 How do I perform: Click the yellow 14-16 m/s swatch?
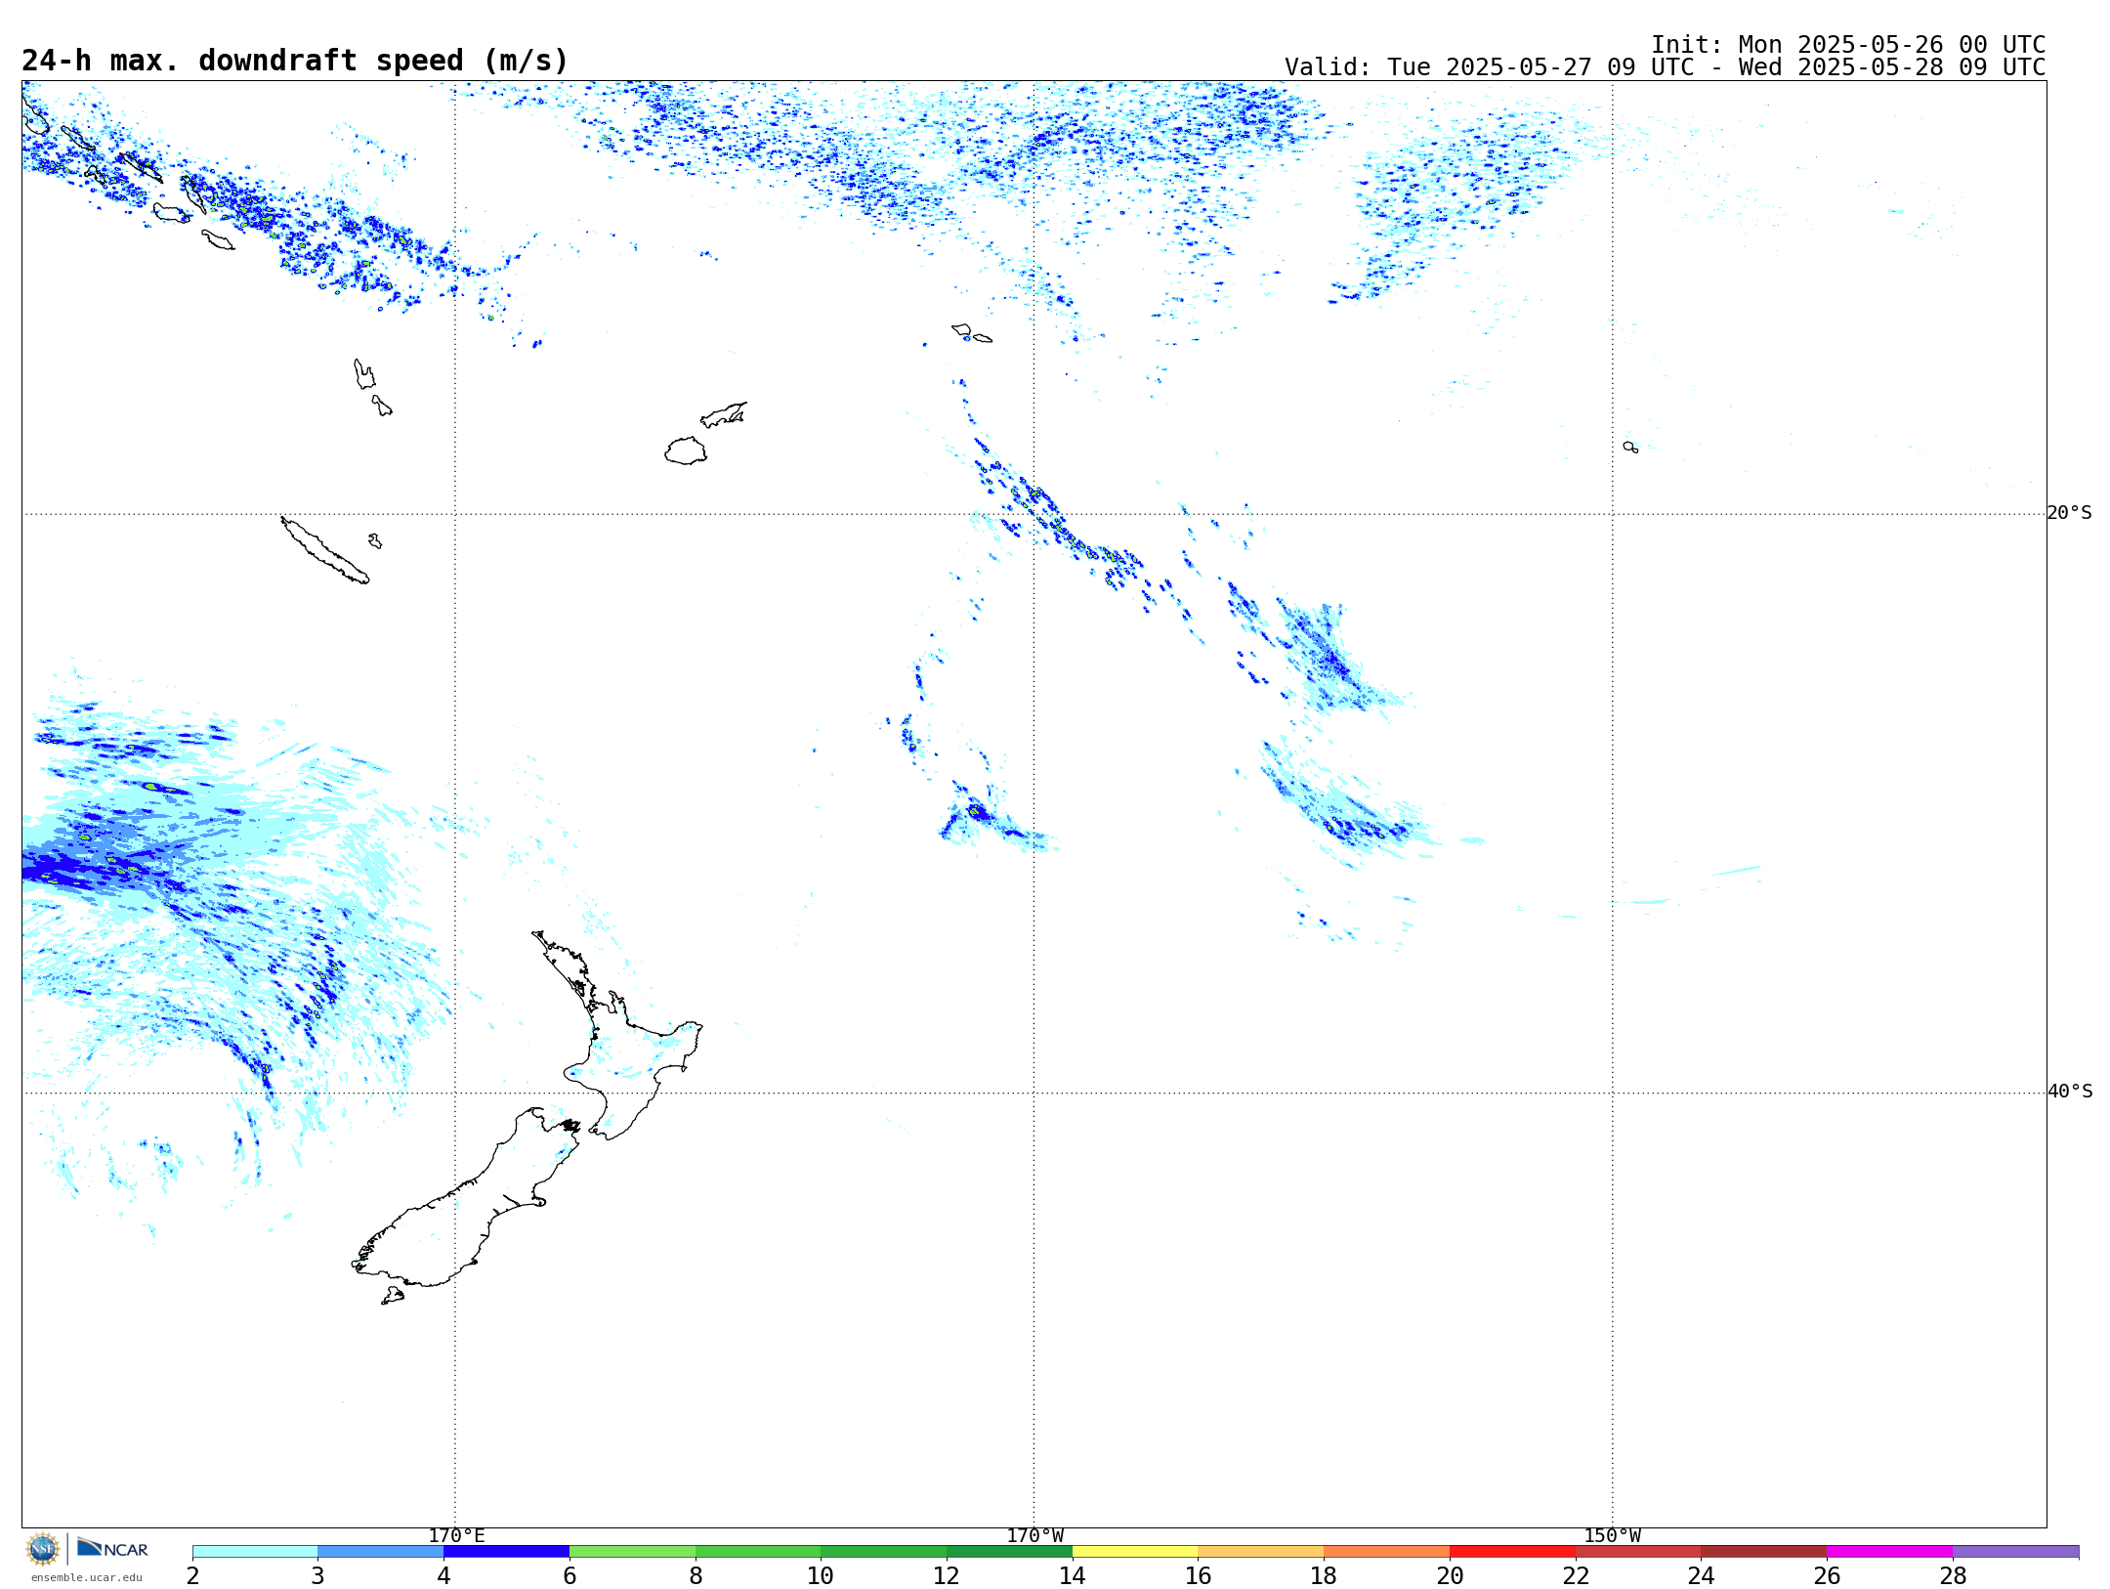1135,1552
